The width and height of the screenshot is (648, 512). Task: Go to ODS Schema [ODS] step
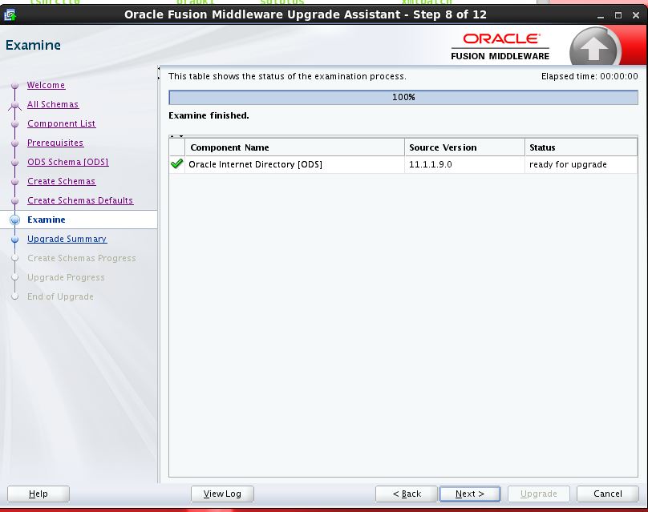[x=68, y=162]
